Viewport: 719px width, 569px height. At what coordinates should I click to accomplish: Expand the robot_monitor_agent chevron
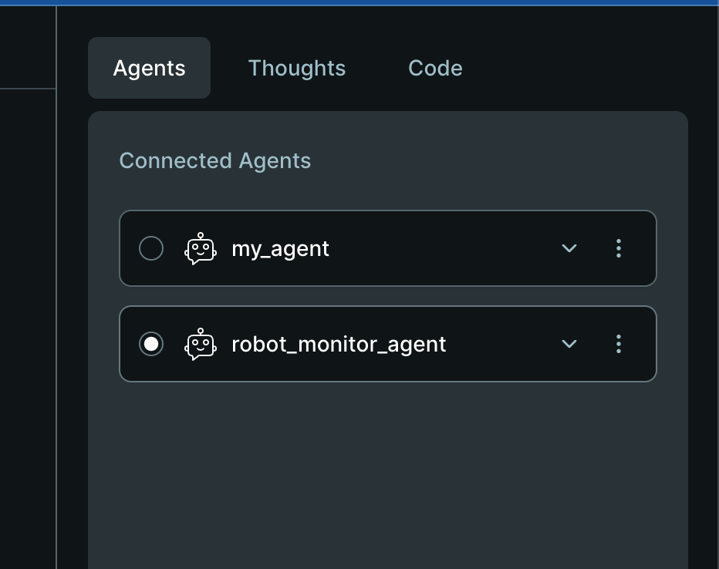(x=569, y=344)
